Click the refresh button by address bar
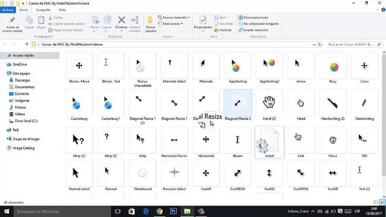386x217 pixels. 320,45
